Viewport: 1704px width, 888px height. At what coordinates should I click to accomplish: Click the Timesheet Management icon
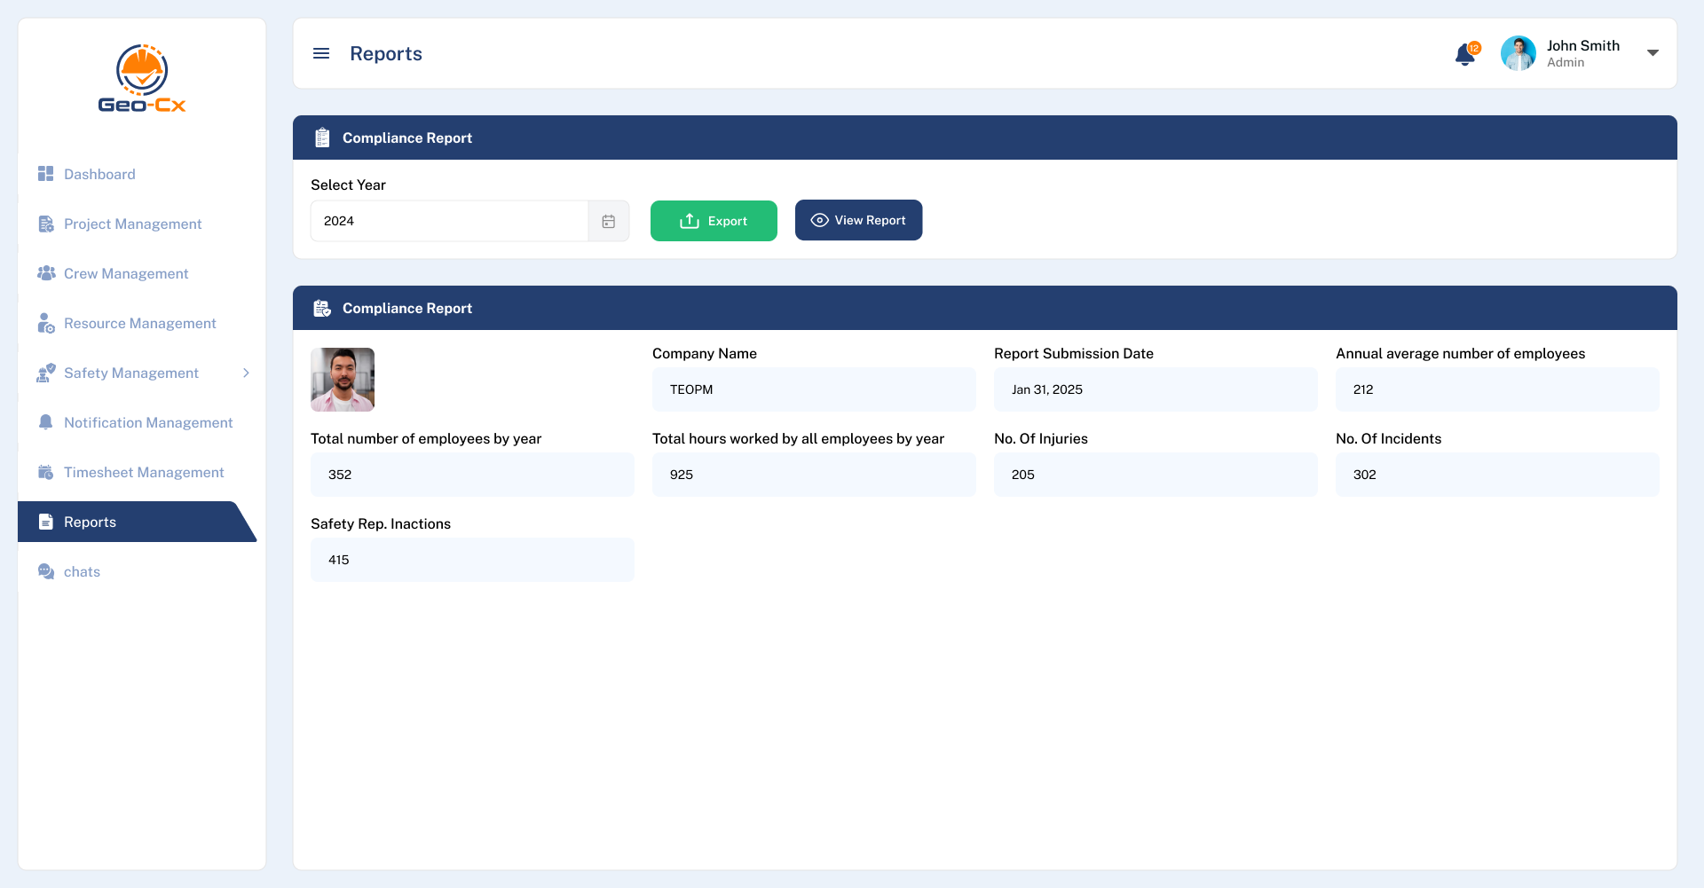(45, 472)
